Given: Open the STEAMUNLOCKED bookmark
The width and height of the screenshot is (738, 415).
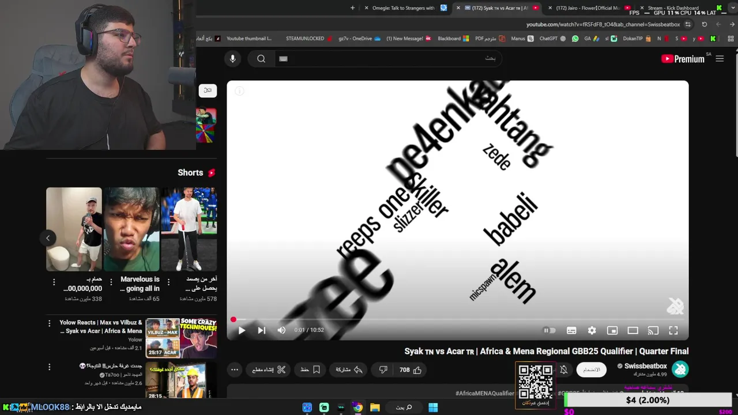Looking at the screenshot, I should 309,39.
